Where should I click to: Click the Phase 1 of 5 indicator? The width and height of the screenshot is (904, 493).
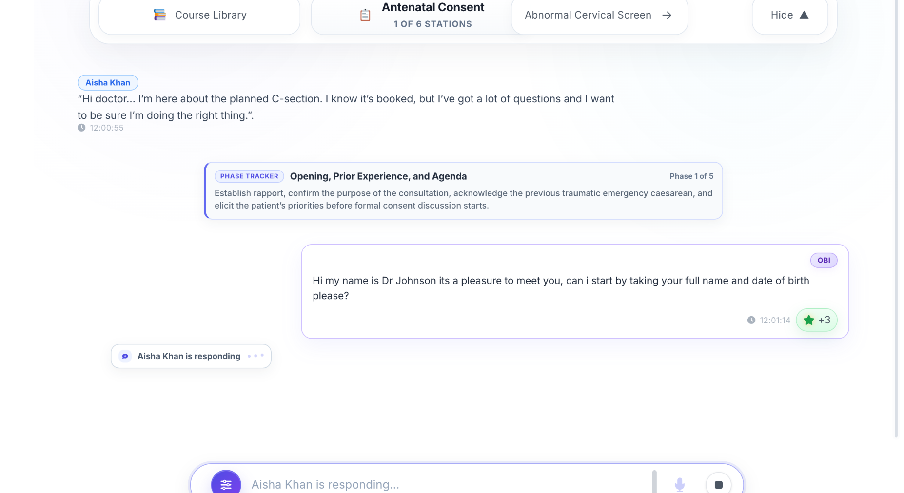point(691,176)
